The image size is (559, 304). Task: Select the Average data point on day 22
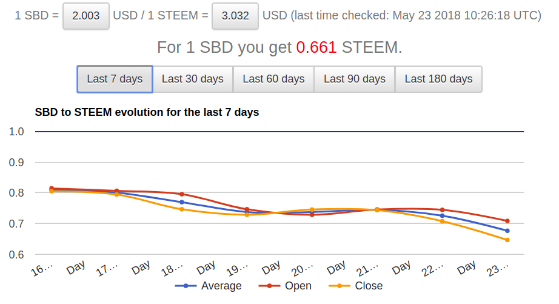pyautogui.click(x=443, y=216)
